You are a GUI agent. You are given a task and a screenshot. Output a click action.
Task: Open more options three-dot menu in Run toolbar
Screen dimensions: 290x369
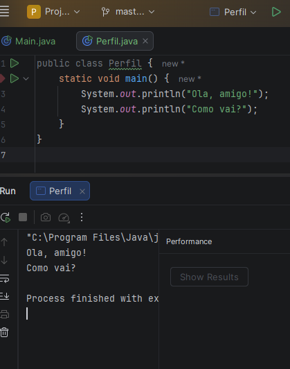click(x=82, y=217)
